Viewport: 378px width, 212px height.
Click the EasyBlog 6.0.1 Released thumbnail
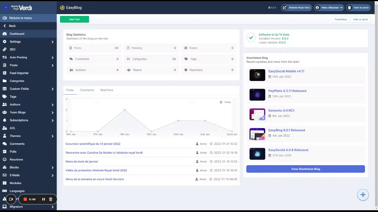257,134
